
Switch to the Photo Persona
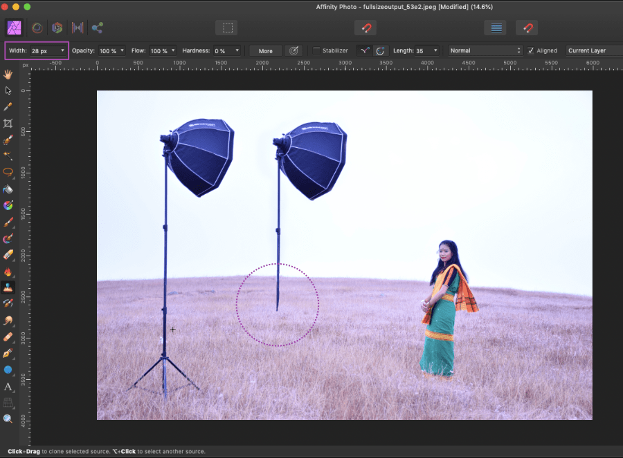(13, 28)
